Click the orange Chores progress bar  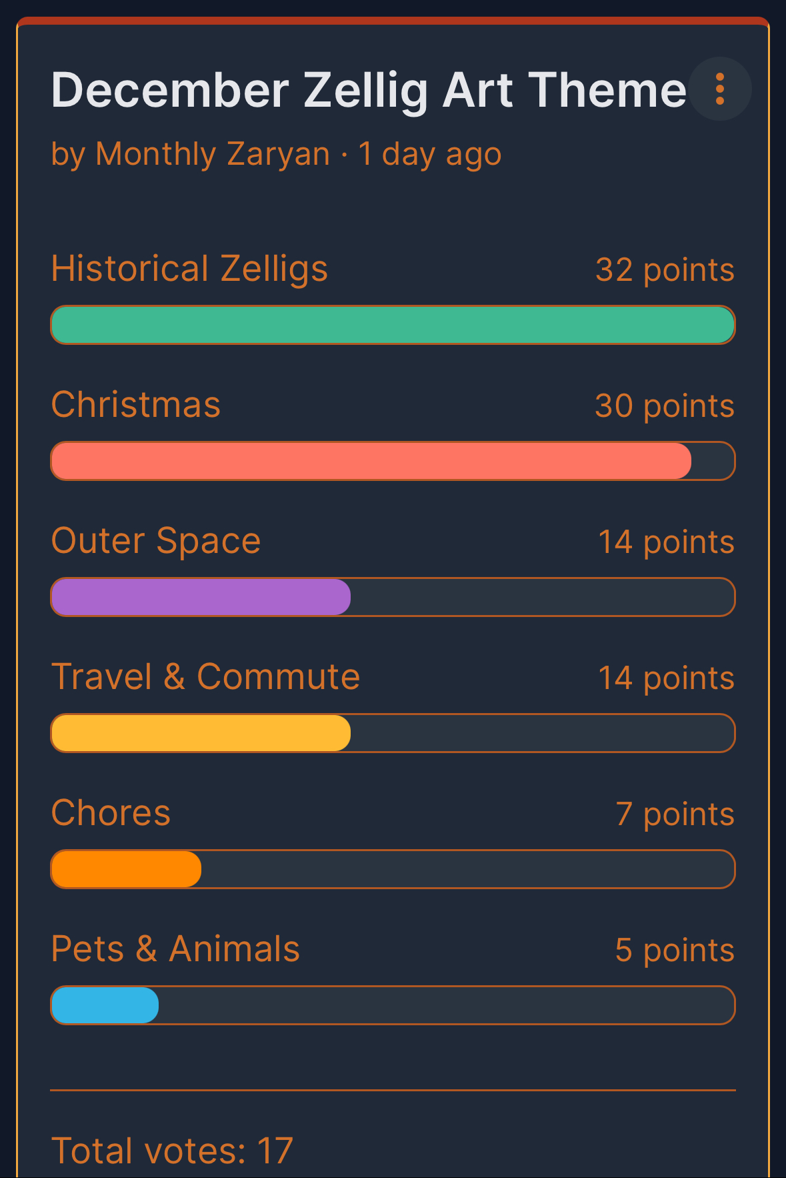coord(126,869)
